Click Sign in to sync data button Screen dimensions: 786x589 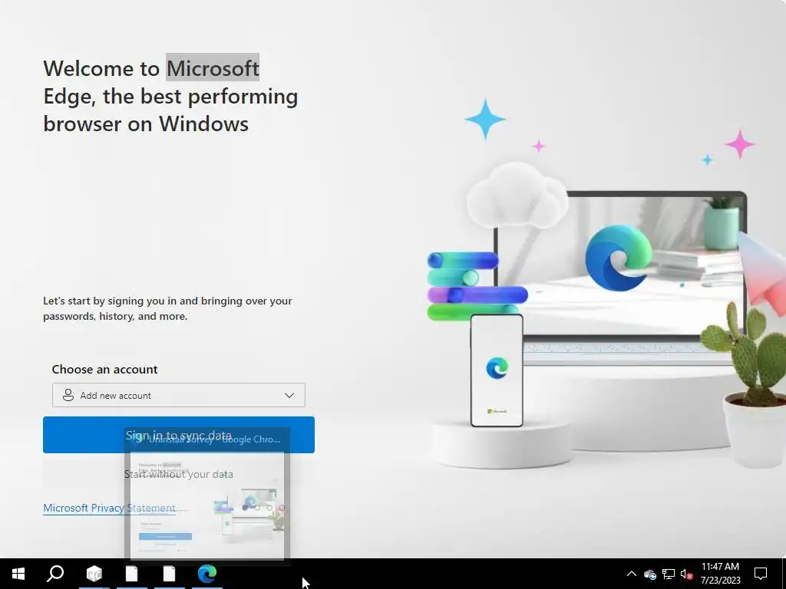click(178, 435)
